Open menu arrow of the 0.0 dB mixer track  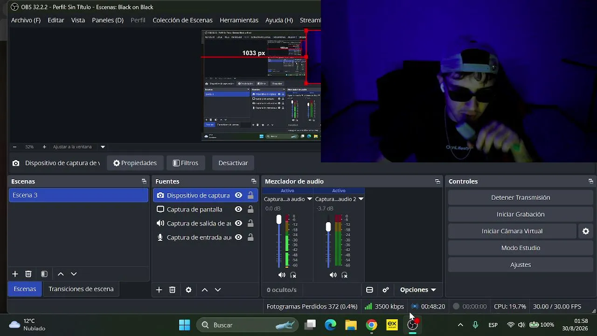click(x=309, y=199)
